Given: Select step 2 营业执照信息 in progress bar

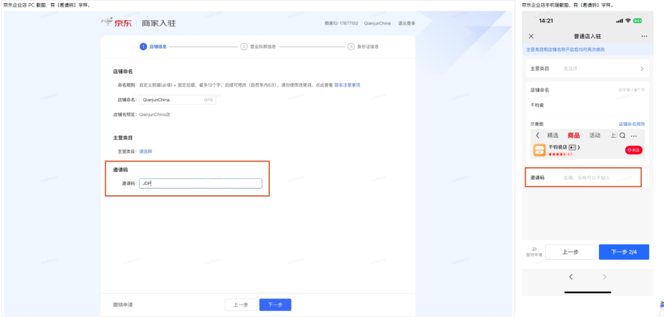Looking at the screenshot, I should [258, 47].
